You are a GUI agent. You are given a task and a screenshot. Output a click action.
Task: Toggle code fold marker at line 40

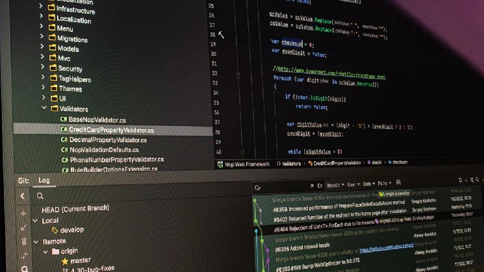click(242, 153)
